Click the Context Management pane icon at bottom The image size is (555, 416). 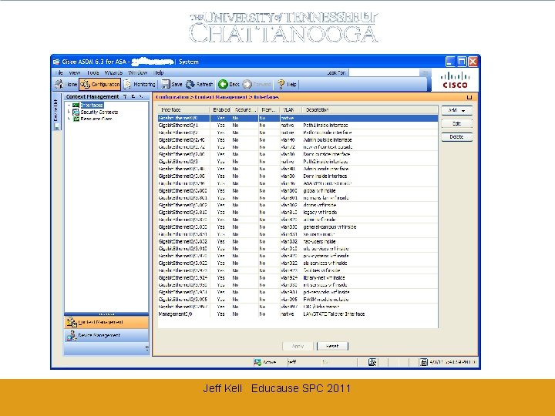click(72, 322)
